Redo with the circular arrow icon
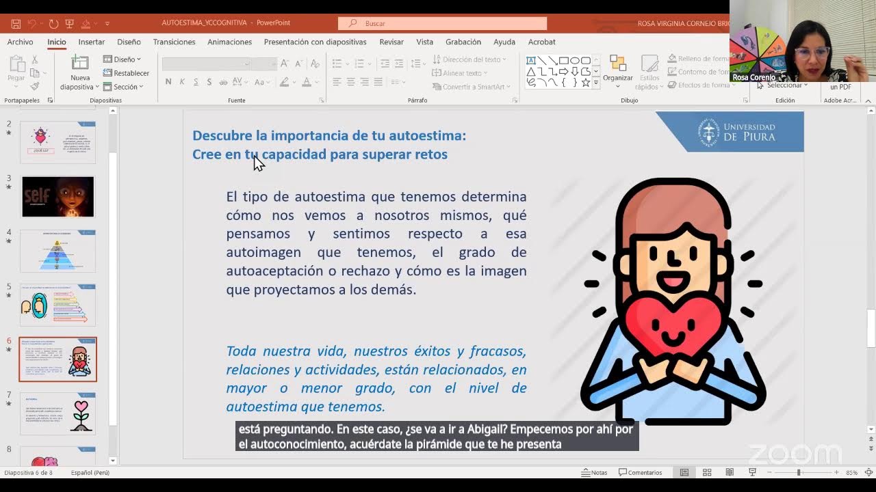Screen dimensions: 876x492 point(54,23)
